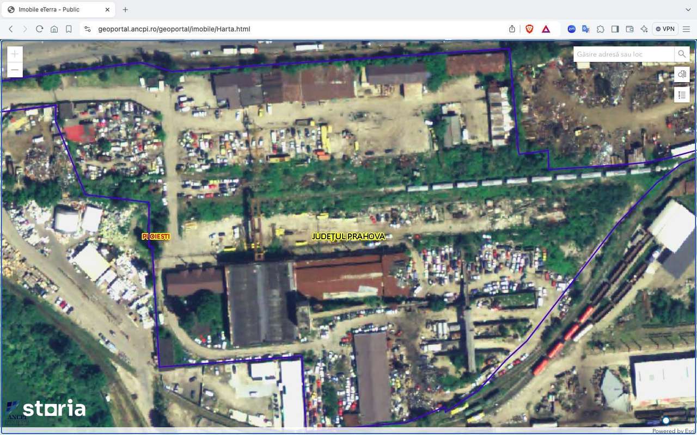Zoom out on the map
Viewport: 697px width, 435px height.
14,70
